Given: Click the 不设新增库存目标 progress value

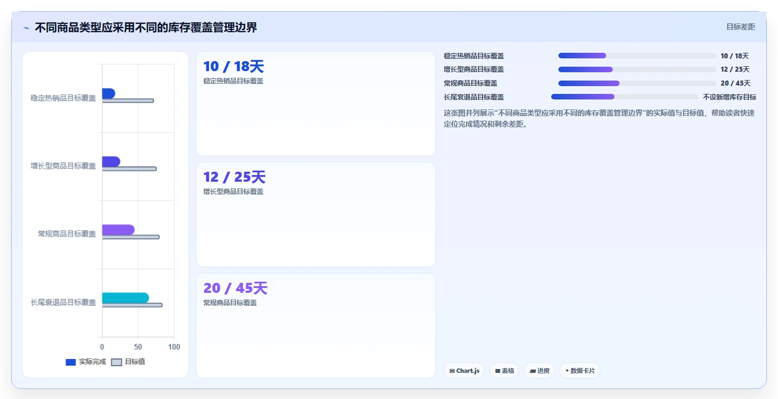Looking at the screenshot, I should 730,97.
